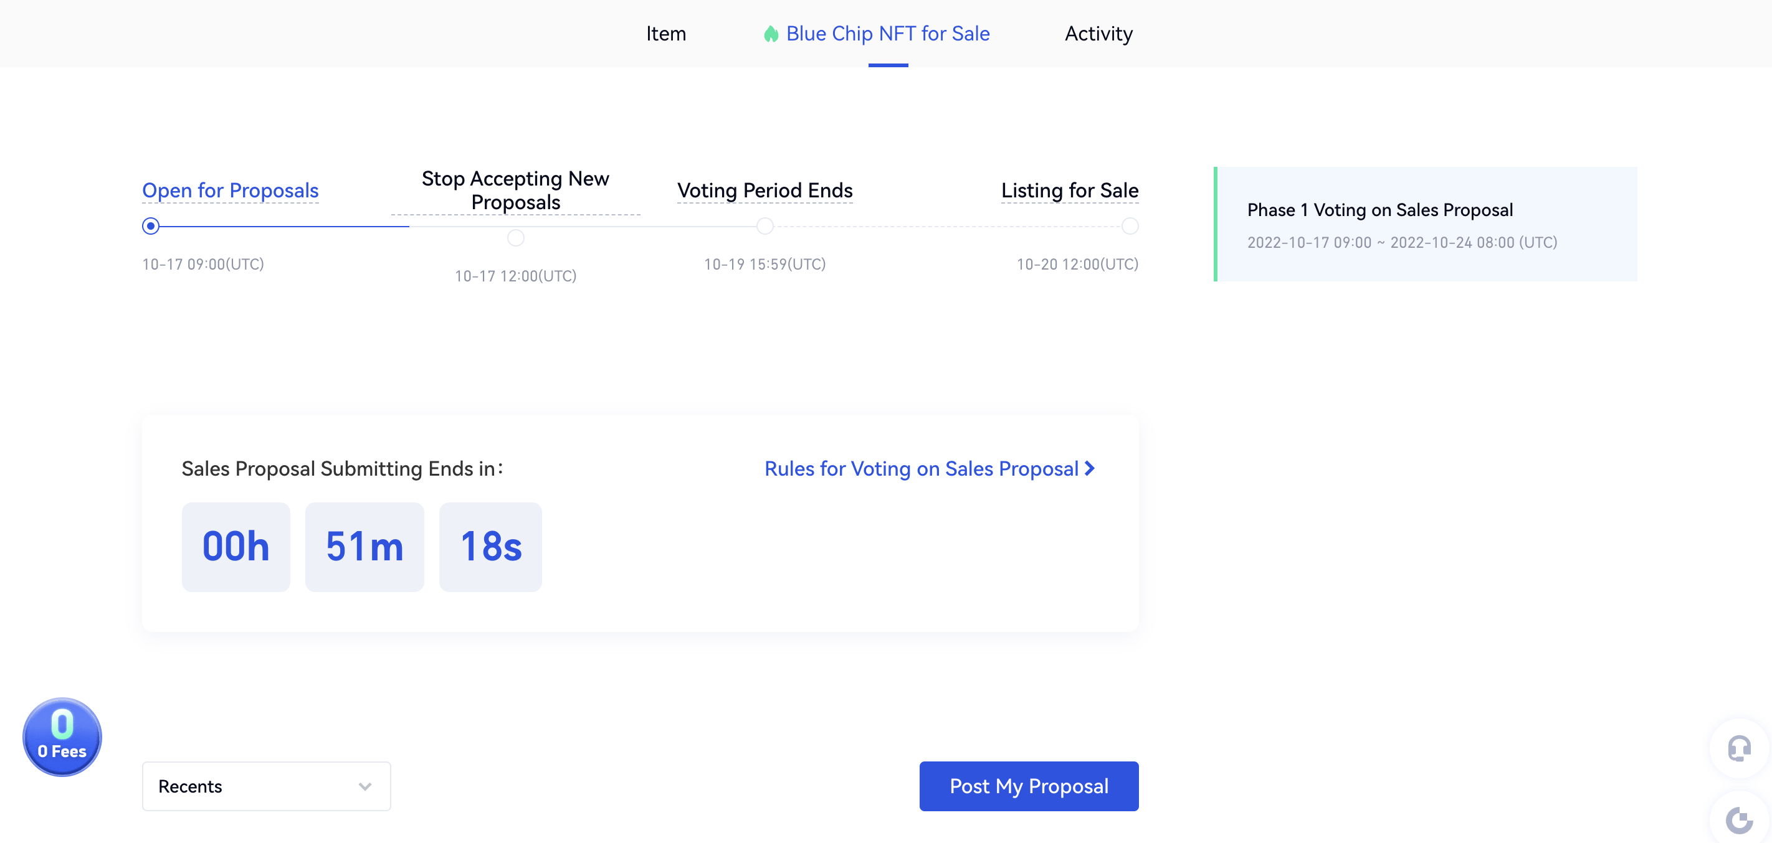Click the Phase 1 Voting on Sales Proposal card

point(1426,224)
